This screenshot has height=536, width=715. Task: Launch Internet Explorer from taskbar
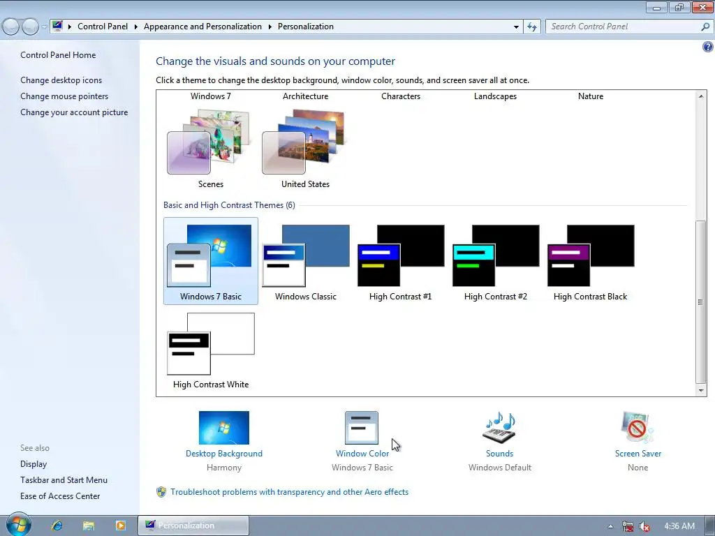coord(57,526)
